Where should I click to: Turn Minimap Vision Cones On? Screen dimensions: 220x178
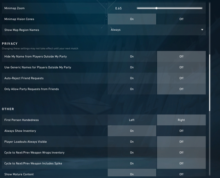coord(132,19)
